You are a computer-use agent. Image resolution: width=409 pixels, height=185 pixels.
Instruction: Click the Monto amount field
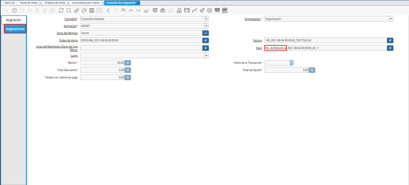click(102, 62)
